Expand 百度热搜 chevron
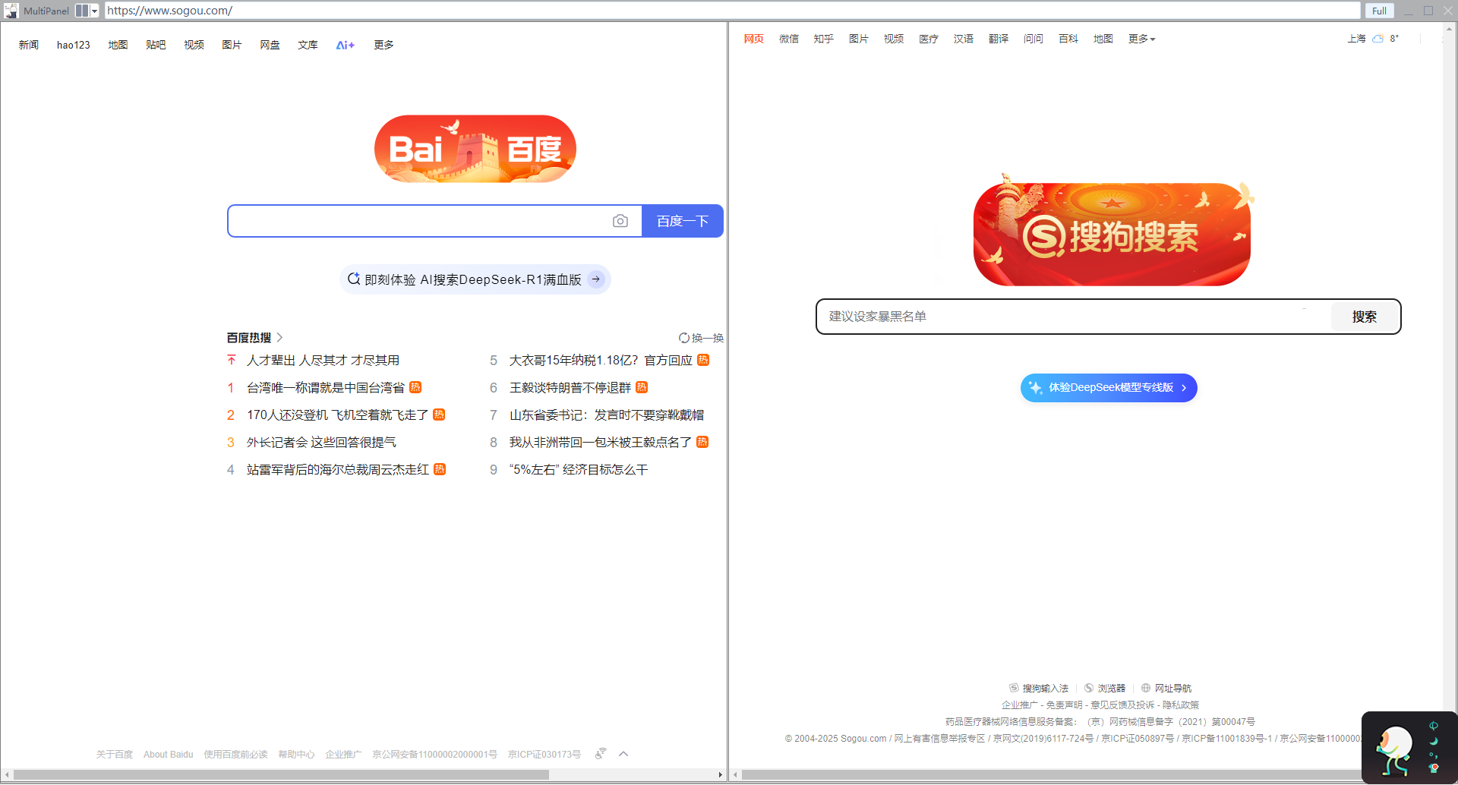 point(279,338)
